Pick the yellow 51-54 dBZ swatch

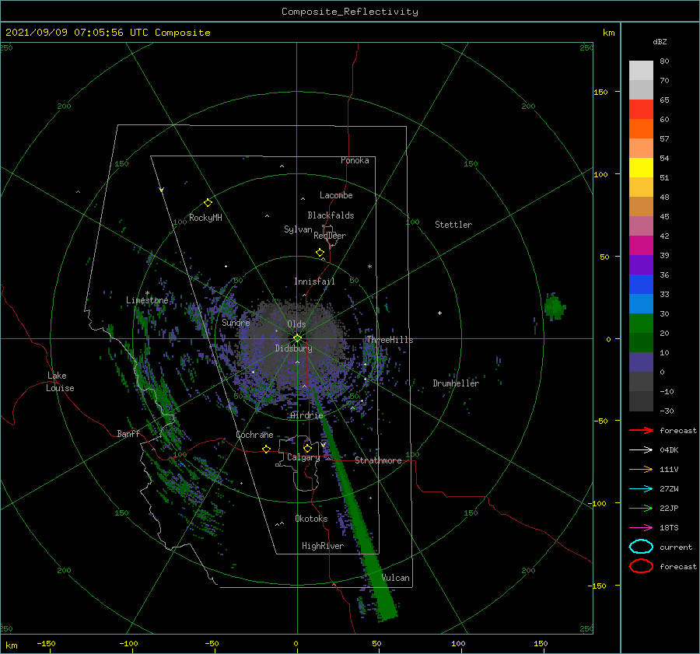[641, 168]
